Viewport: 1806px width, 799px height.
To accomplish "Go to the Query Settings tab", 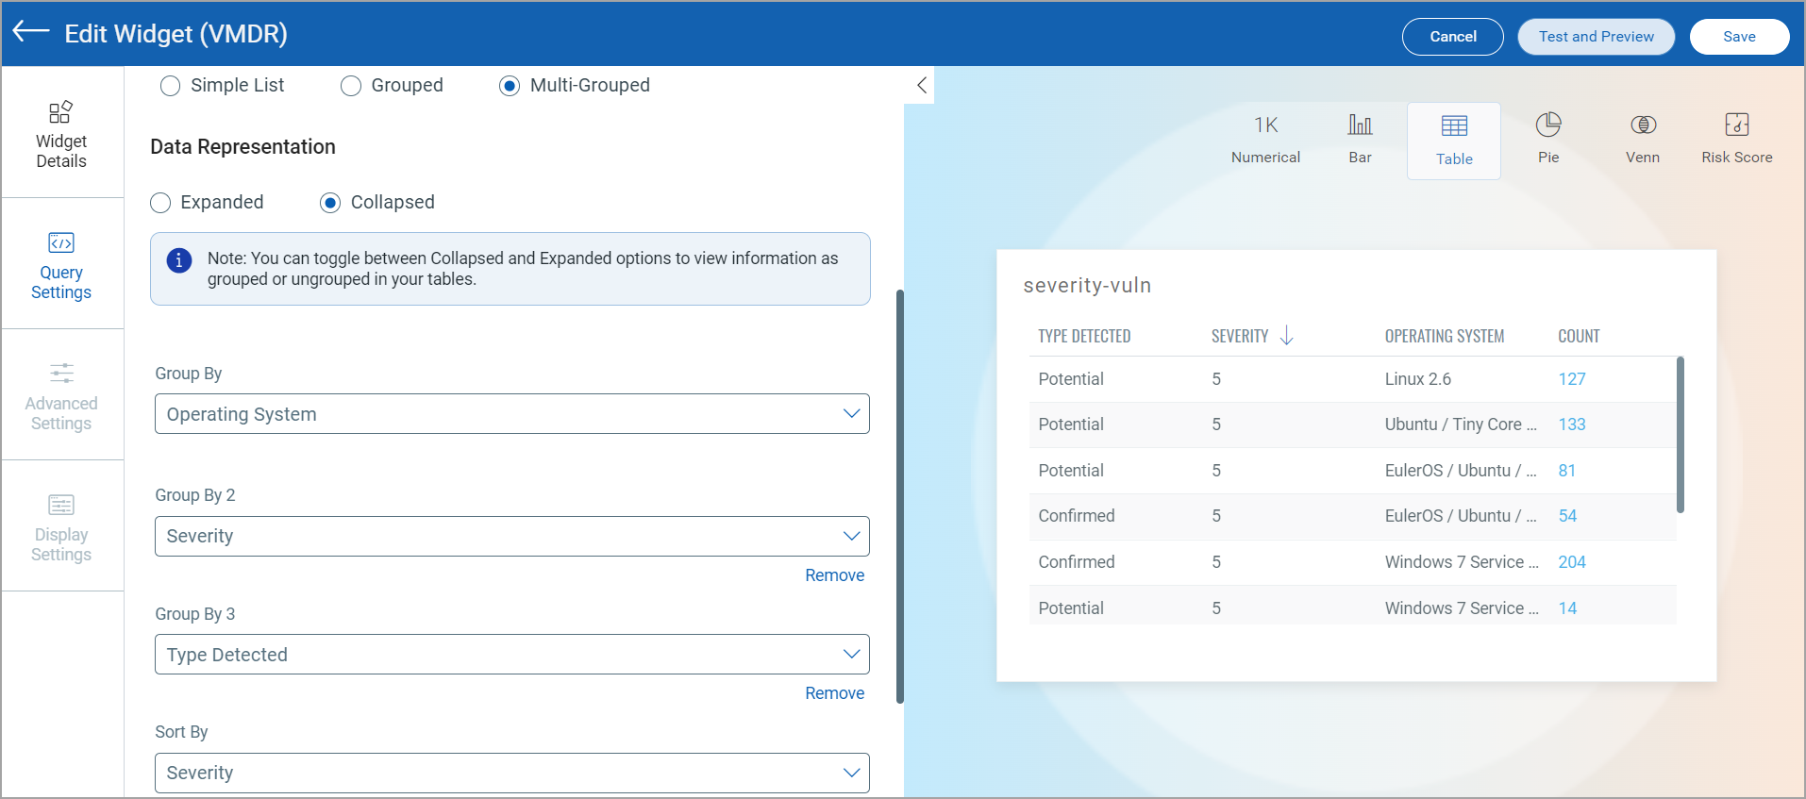I will tap(61, 266).
